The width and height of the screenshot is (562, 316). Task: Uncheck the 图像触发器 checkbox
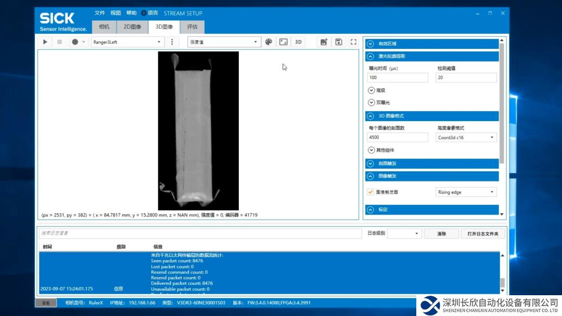pos(371,192)
